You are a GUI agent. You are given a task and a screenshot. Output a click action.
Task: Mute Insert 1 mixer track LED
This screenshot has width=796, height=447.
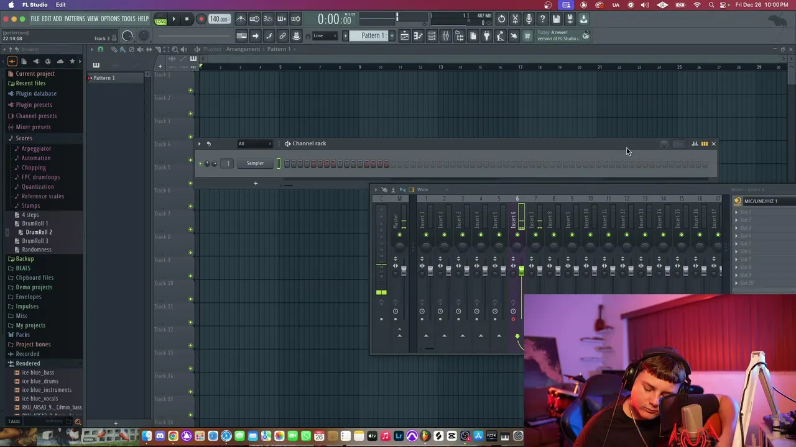tap(426, 235)
